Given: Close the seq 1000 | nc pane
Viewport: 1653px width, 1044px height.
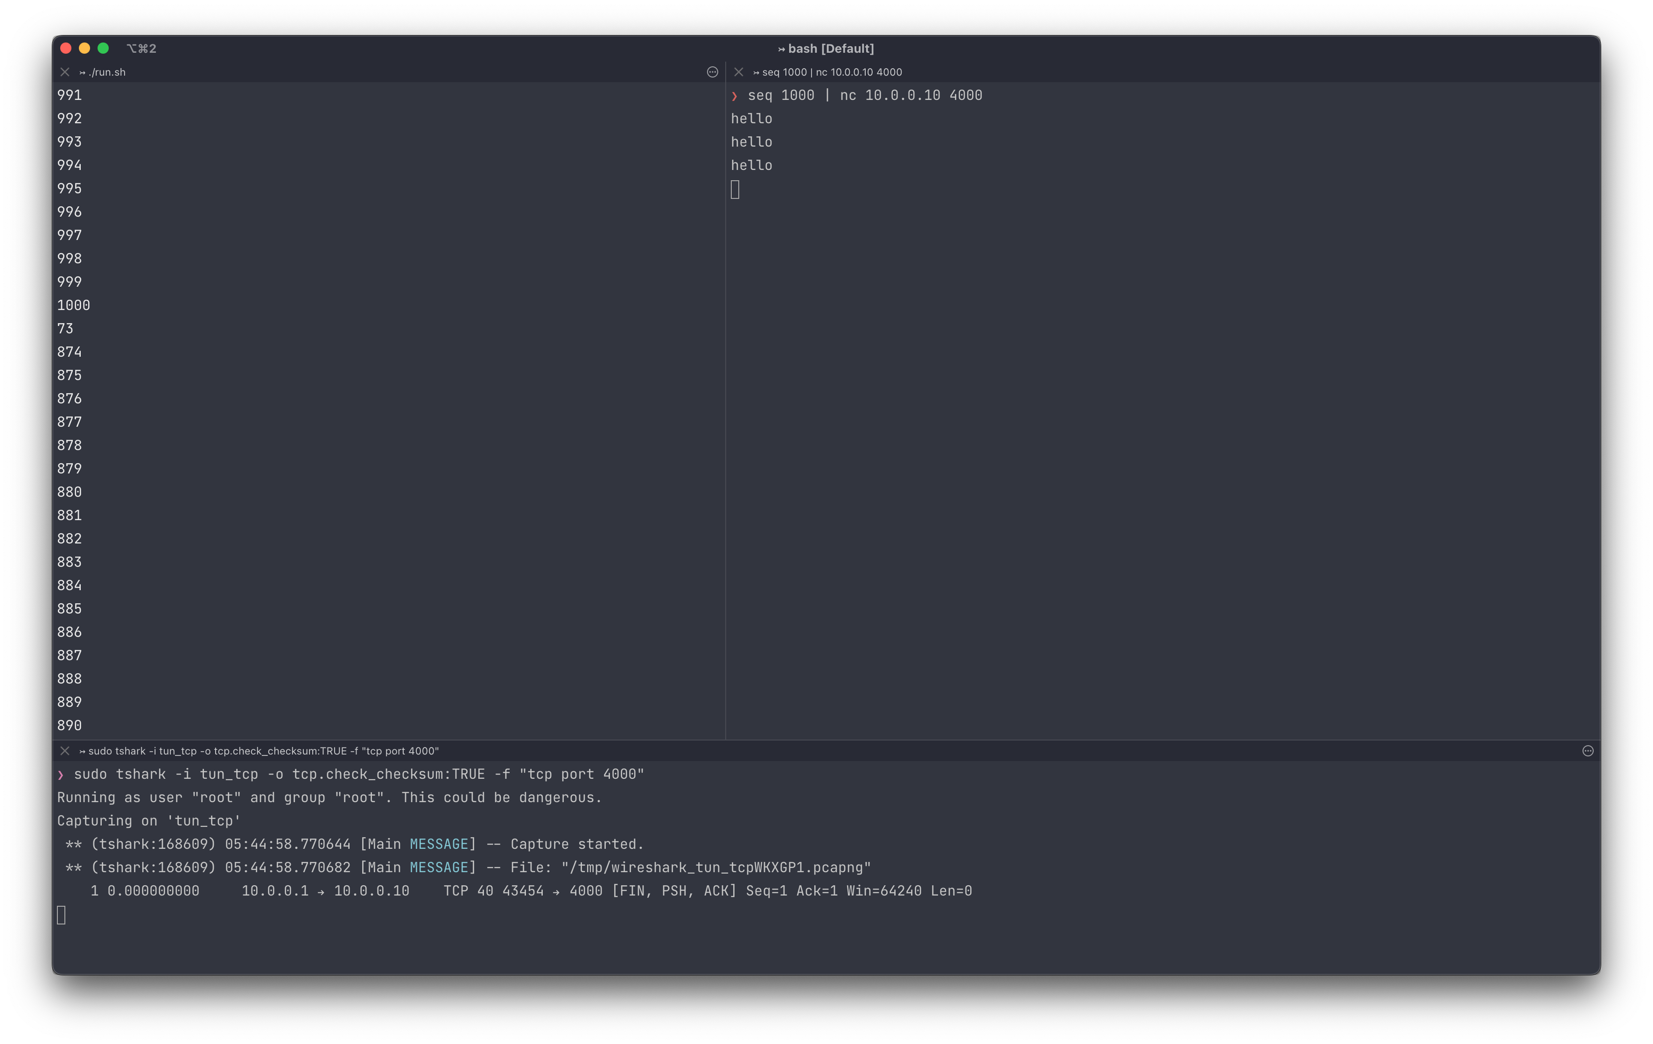Looking at the screenshot, I should pos(739,72).
